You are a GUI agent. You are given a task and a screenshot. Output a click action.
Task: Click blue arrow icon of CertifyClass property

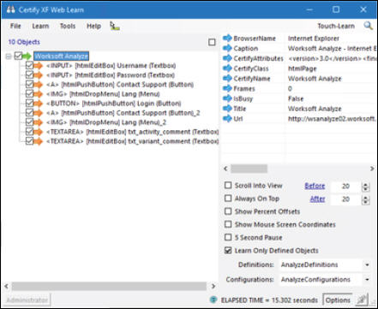[227, 68]
